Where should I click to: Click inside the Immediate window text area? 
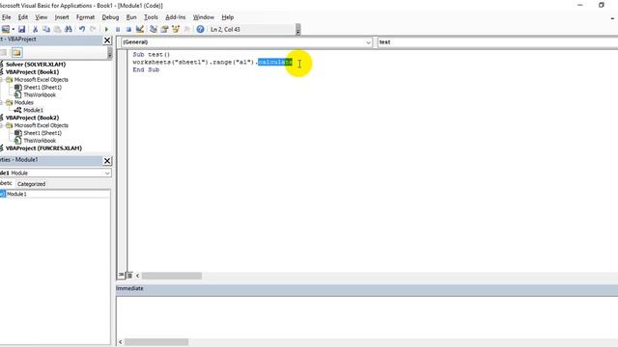pyautogui.click(x=367, y=317)
